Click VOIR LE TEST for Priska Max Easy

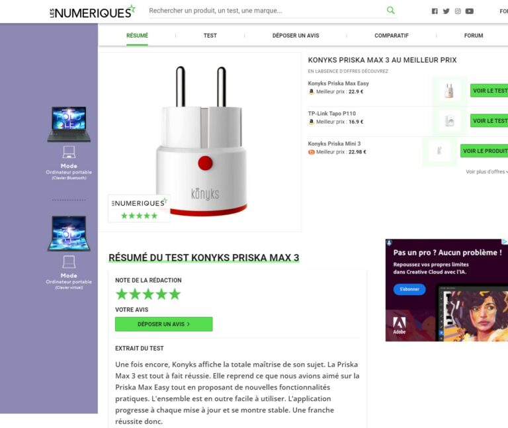(x=489, y=91)
